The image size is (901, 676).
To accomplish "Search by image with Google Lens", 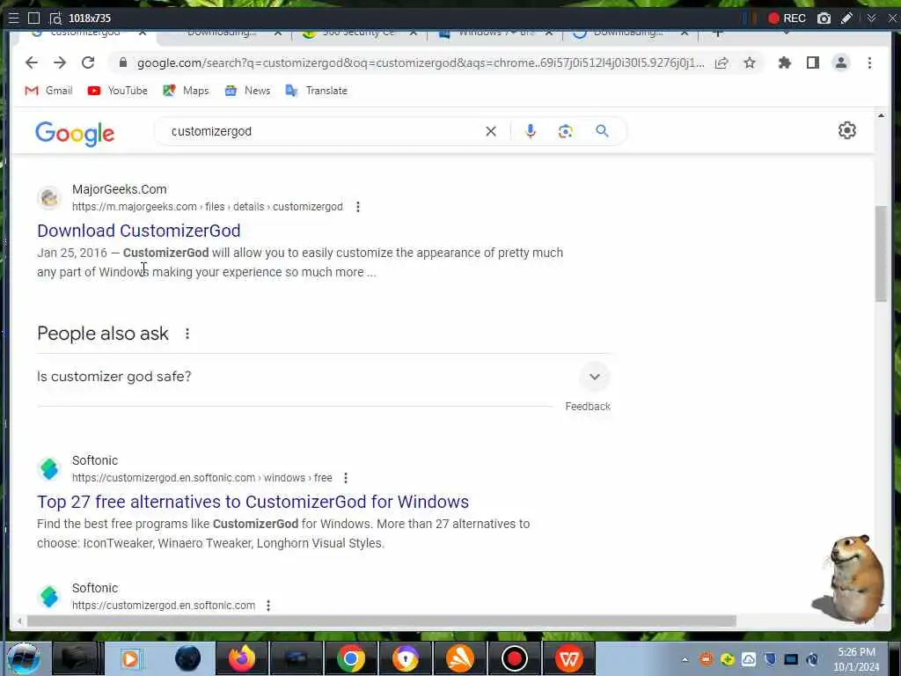I will click(566, 131).
